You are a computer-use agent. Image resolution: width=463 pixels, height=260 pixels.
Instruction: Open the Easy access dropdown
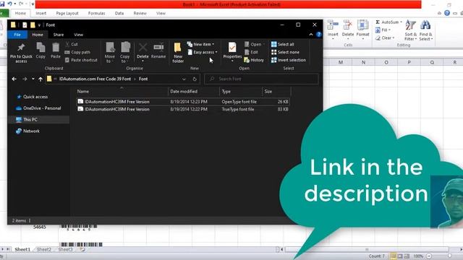coord(203,52)
